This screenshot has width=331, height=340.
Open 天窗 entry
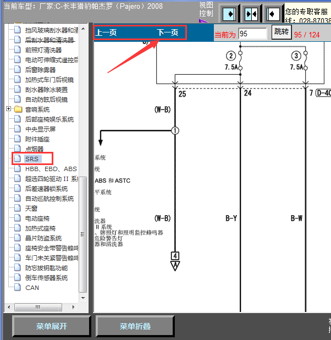tap(31, 209)
